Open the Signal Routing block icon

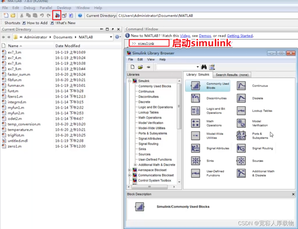coord(241,148)
